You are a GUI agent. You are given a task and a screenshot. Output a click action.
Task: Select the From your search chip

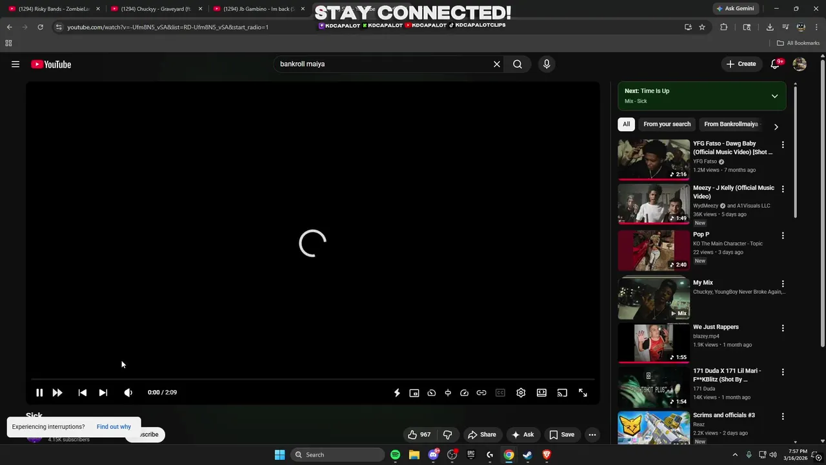[667, 124]
